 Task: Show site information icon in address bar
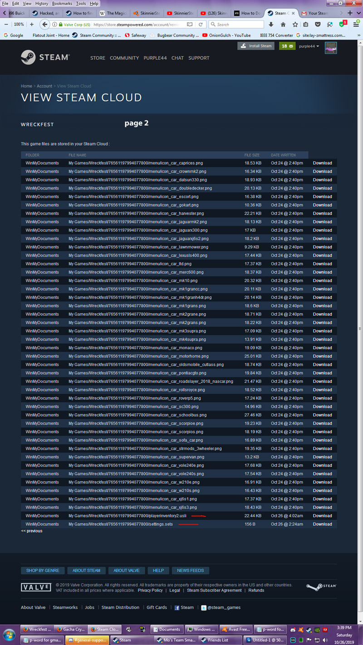[x=54, y=24]
